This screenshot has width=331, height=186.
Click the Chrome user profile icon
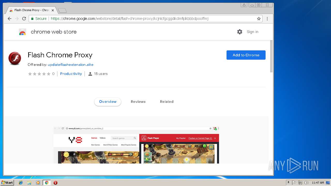click(x=244, y=5)
